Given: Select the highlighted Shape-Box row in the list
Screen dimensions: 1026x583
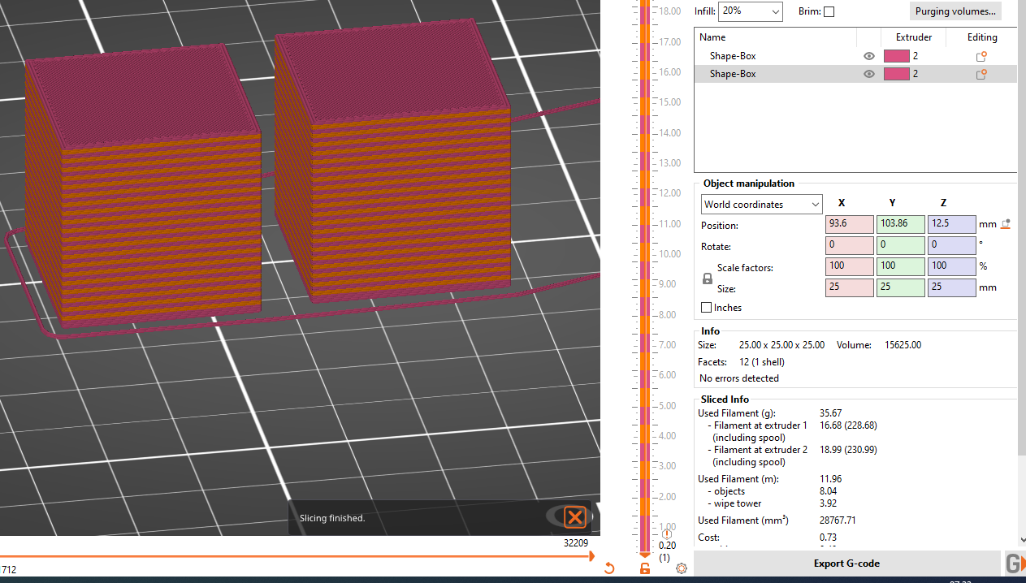Looking at the screenshot, I should pos(772,74).
